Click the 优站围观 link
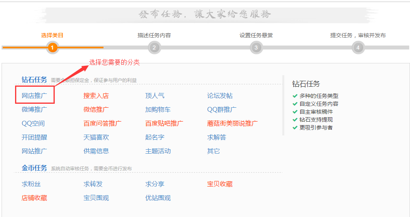This screenshot has width=410, height=217. (x=158, y=198)
